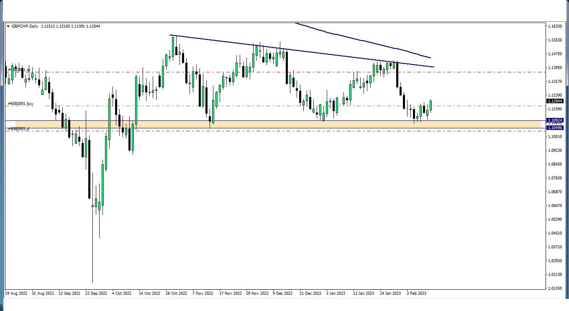
Task: Open the chart menu triangle beside GBPCHF
Action: (8, 26)
